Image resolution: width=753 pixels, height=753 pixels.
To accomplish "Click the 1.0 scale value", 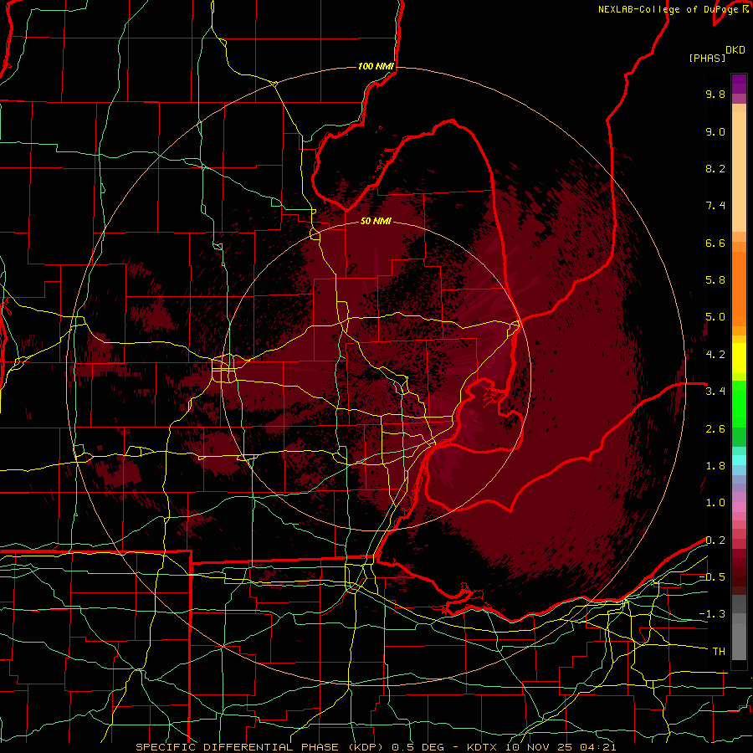I will coord(715,504).
